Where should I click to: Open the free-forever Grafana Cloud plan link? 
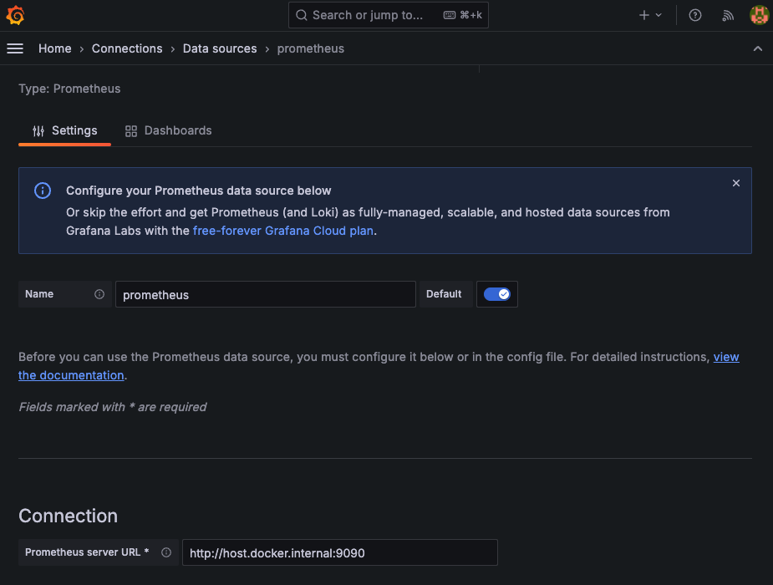point(283,231)
